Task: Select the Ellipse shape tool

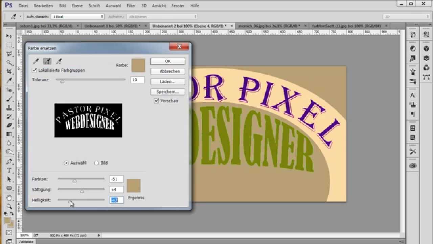Action: 9,188
